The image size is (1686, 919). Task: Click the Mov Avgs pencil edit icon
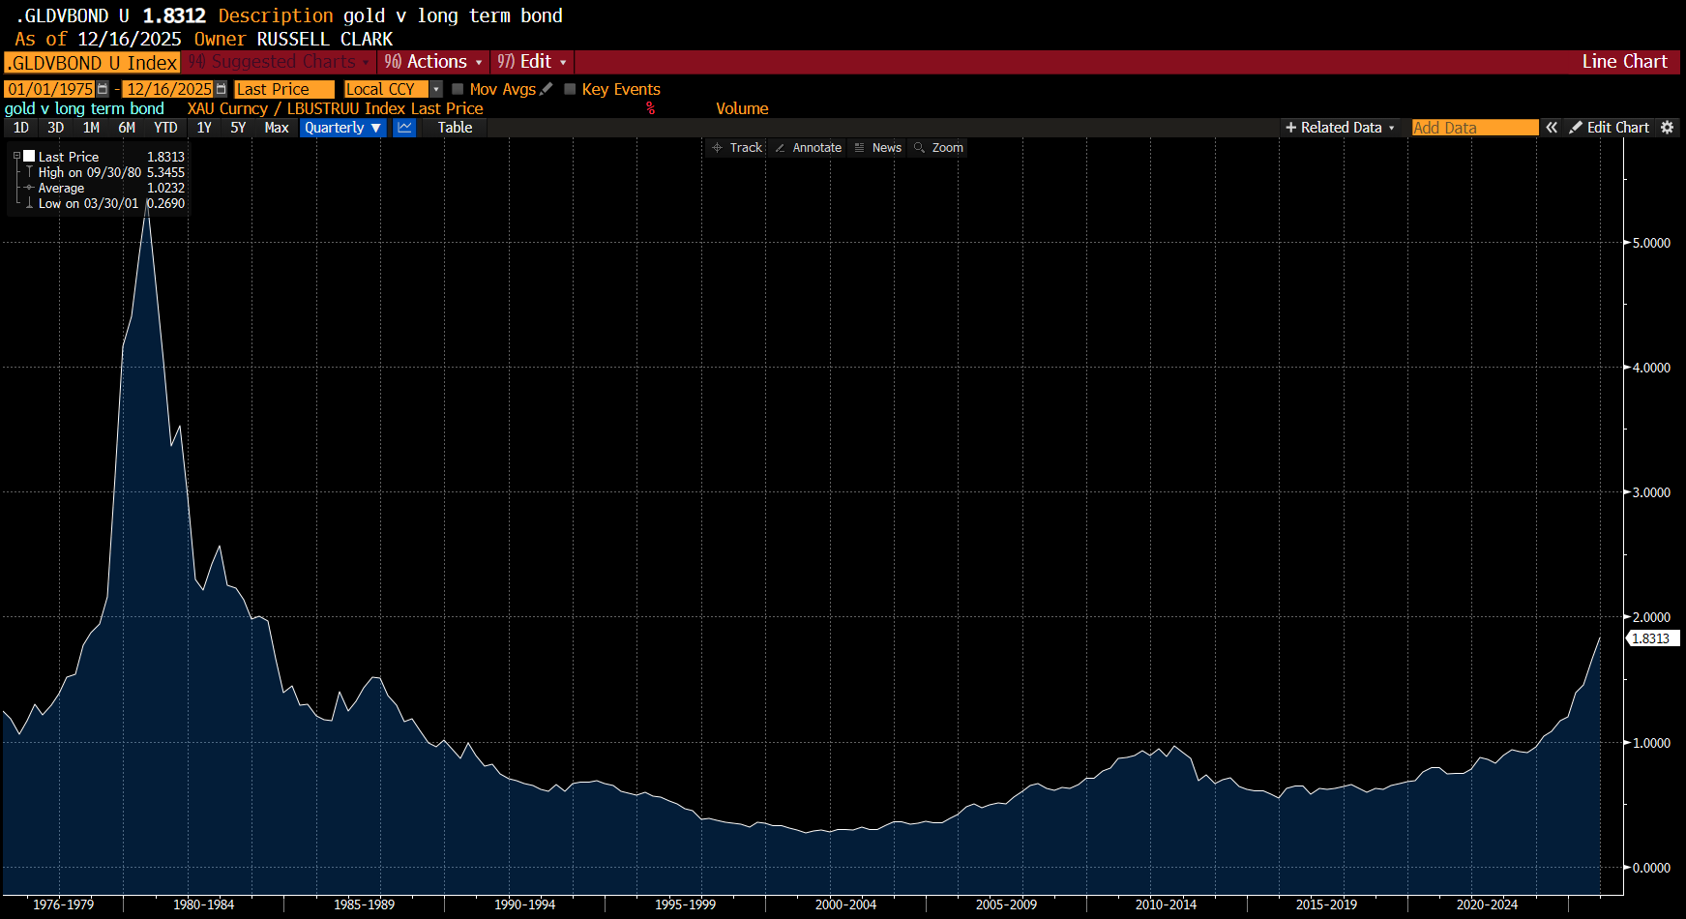tap(547, 89)
